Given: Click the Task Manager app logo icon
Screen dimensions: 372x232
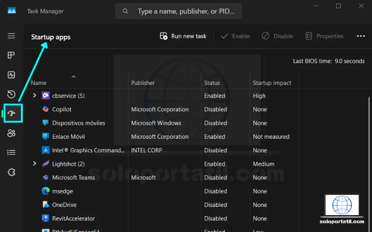Looking at the screenshot, I should coord(12,10).
